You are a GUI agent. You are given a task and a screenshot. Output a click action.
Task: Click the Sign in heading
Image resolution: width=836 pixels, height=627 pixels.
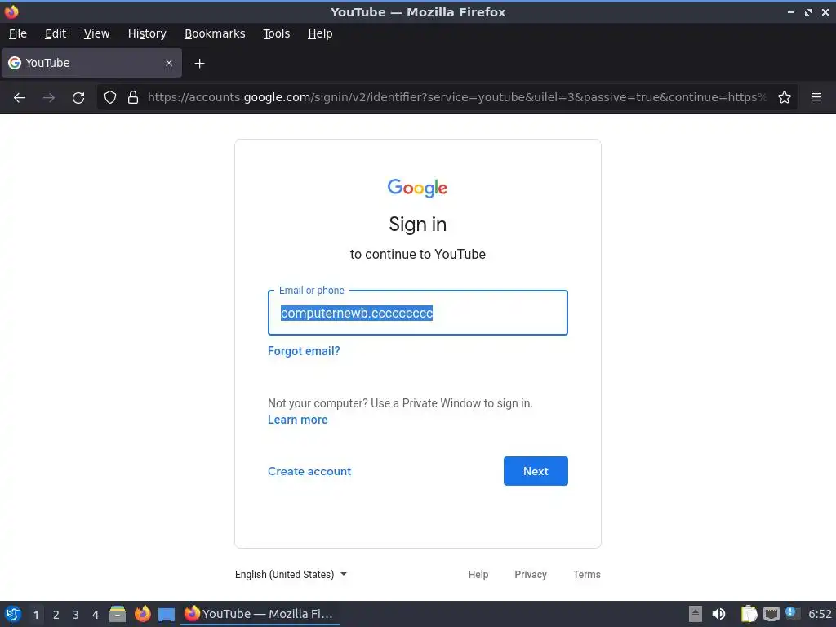pos(417,225)
